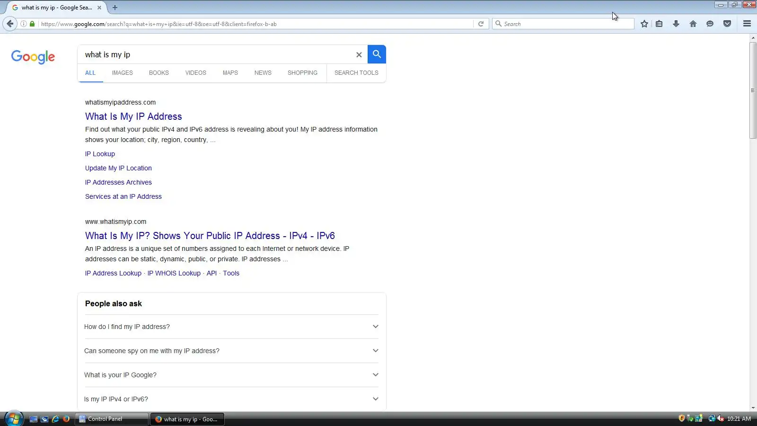Click the green secure padlock icon
The width and height of the screenshot is (757, 426).
coord(32,24)
